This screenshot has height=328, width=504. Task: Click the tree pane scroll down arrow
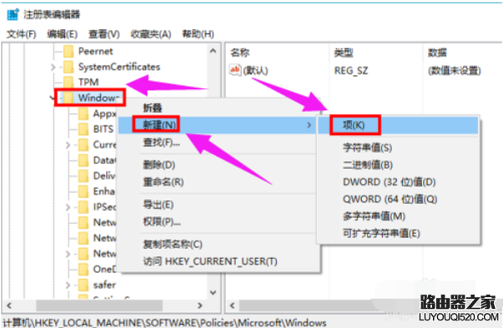213,292
